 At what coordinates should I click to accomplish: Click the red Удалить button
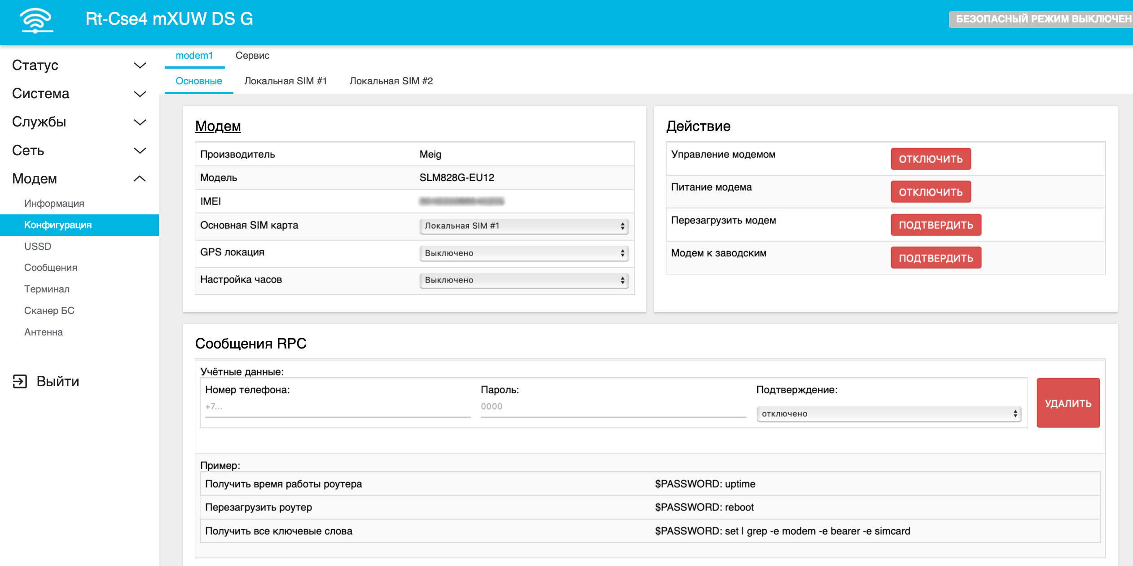[1067, 403]
